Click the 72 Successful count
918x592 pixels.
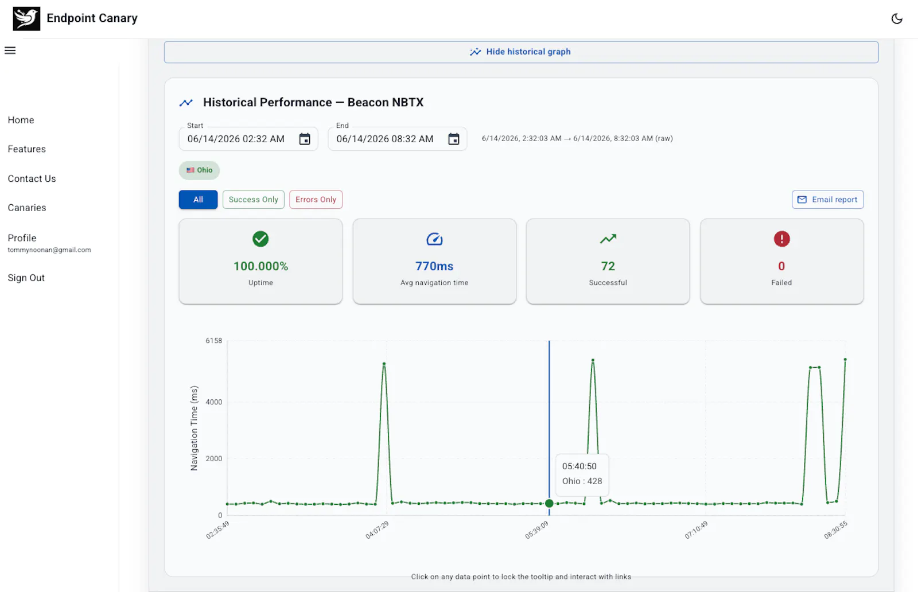point(608,266)
